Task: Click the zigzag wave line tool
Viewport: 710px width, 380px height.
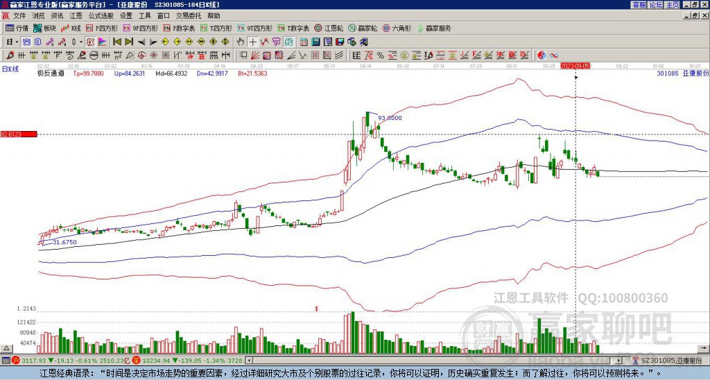Action: click(302, 55)
